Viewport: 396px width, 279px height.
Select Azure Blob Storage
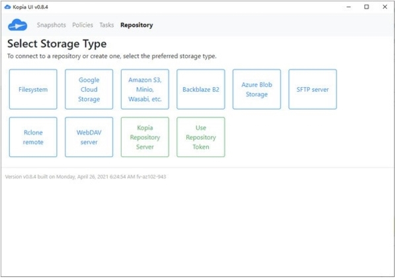pos(257,90)
